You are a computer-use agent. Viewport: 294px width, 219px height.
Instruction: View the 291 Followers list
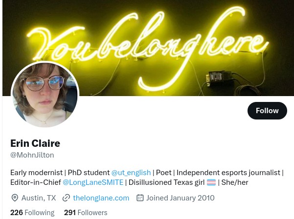pos(86,213)
